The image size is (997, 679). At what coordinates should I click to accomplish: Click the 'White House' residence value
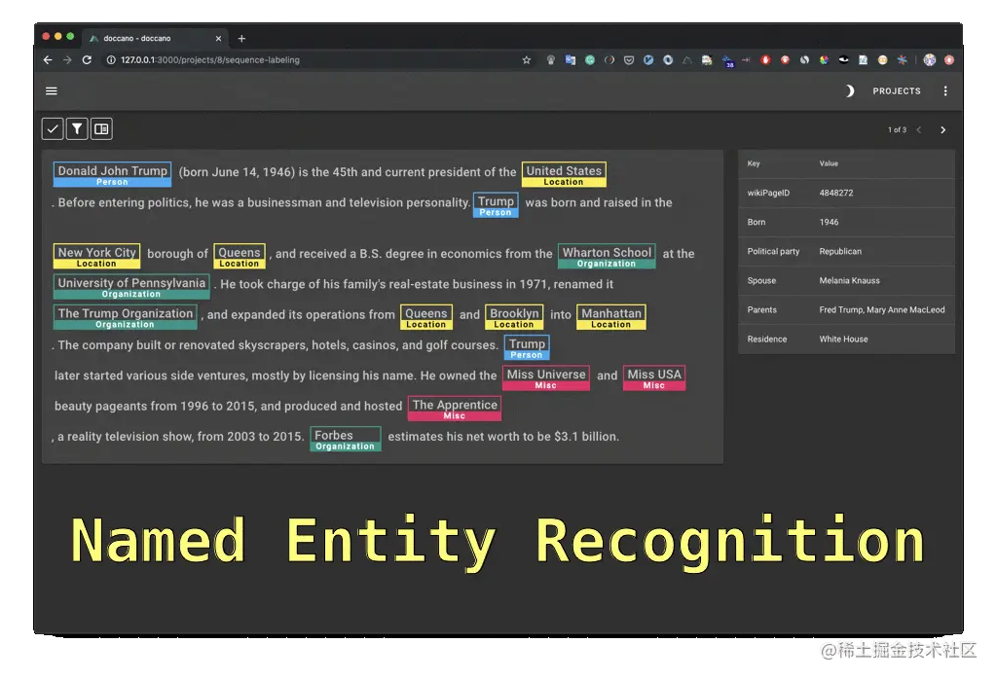tap(843, 339)
